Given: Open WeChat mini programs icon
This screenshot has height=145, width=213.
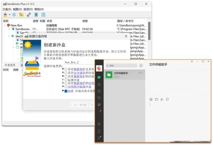Looking at the screenshot, I should click(99, 124).
